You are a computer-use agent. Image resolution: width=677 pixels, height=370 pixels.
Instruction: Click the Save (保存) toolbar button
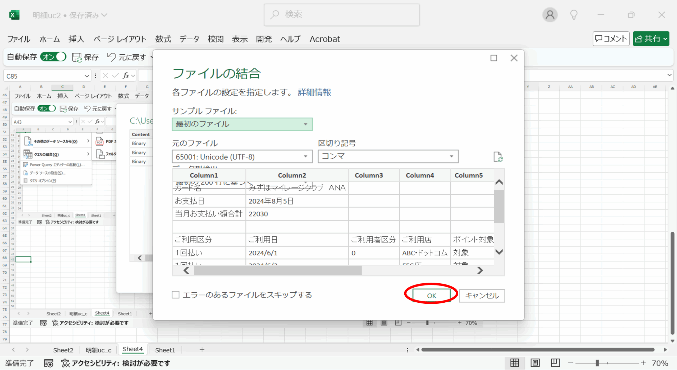coord(85,57)
